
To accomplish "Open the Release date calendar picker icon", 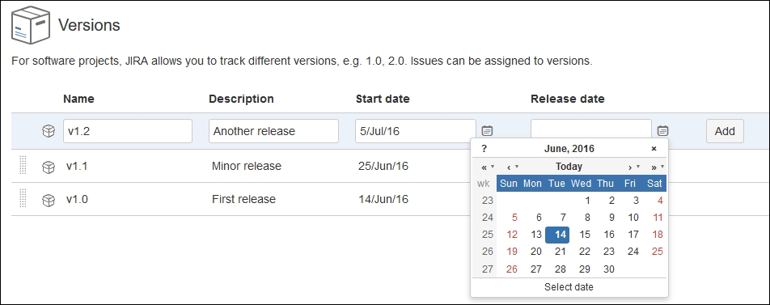I will click(663, 130).
